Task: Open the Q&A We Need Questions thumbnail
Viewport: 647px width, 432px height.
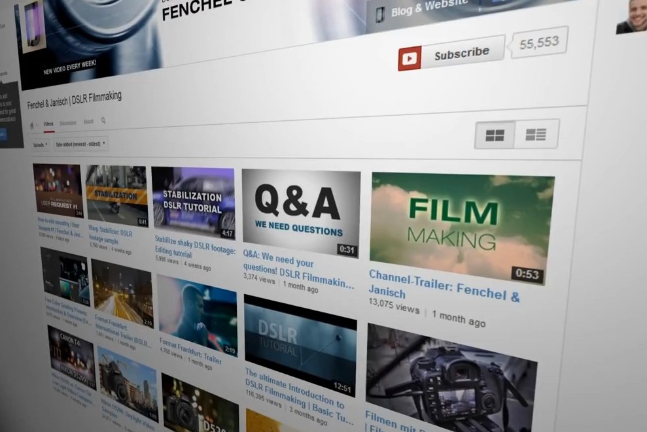Action: pos(300,212)
